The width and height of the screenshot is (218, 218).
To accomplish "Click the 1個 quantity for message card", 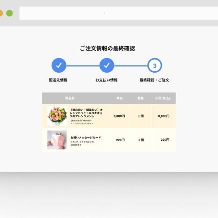I will pos(141,140).
